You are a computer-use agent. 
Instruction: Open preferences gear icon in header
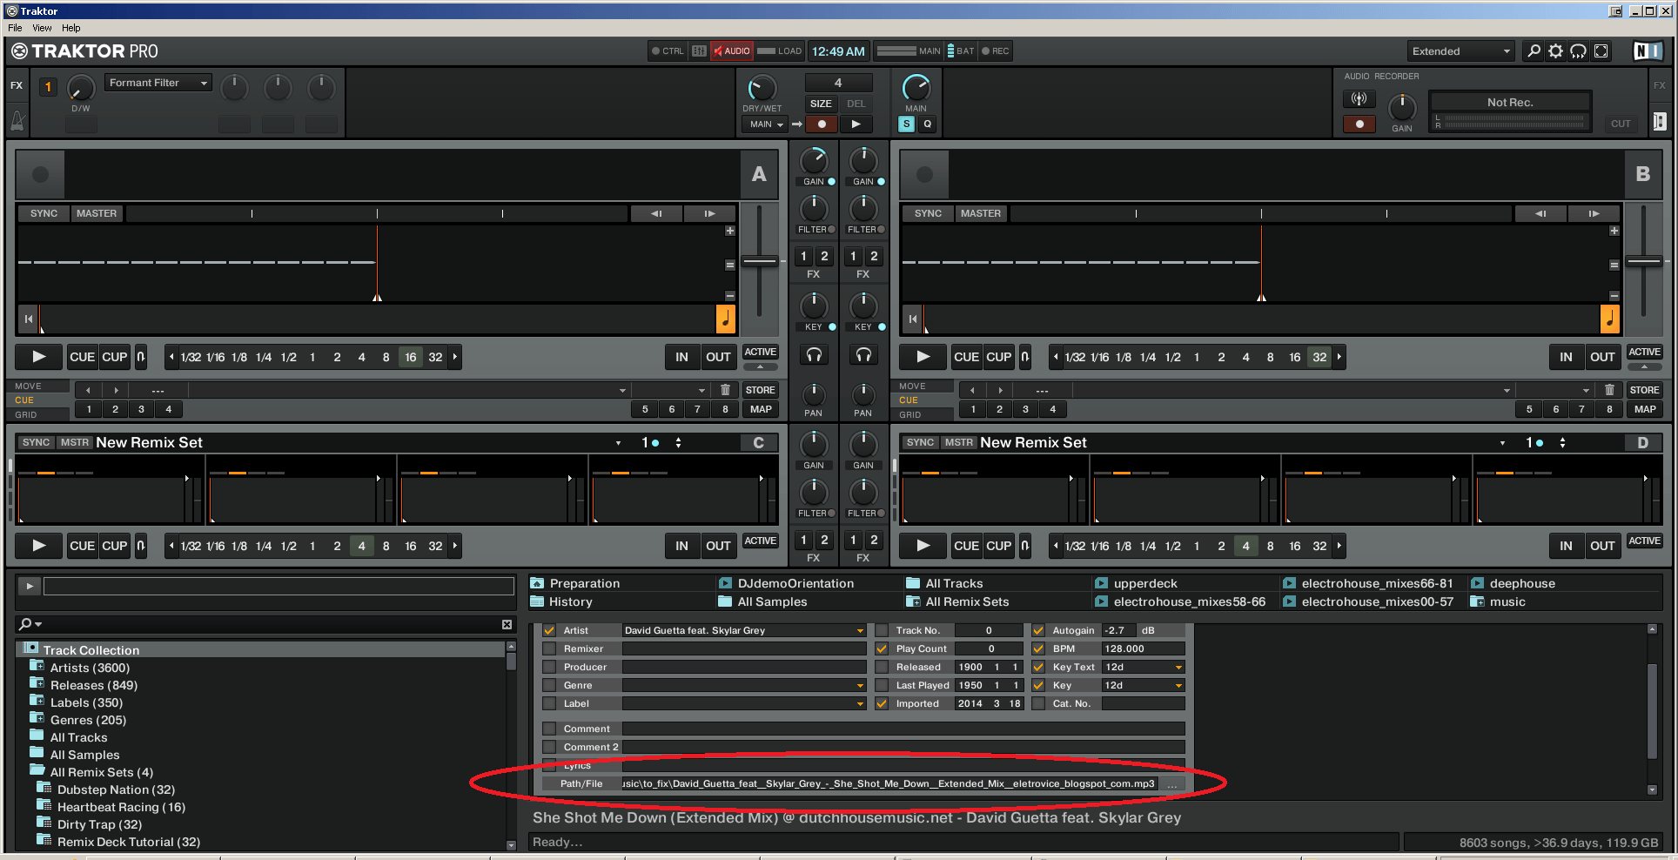point(1556,51)
